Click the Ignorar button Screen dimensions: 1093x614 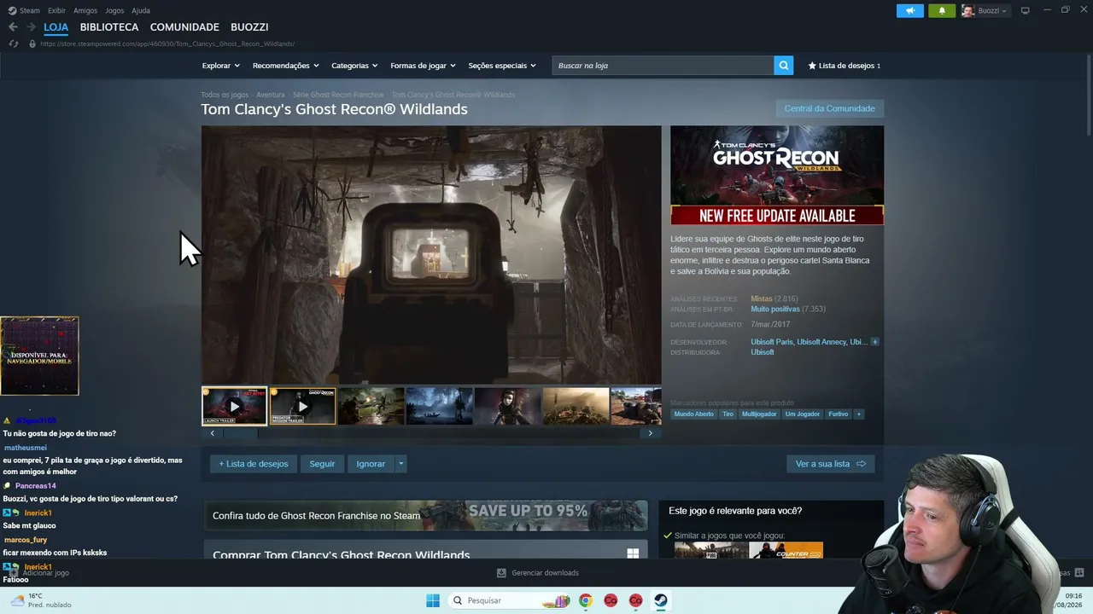(x=371, y=464)
